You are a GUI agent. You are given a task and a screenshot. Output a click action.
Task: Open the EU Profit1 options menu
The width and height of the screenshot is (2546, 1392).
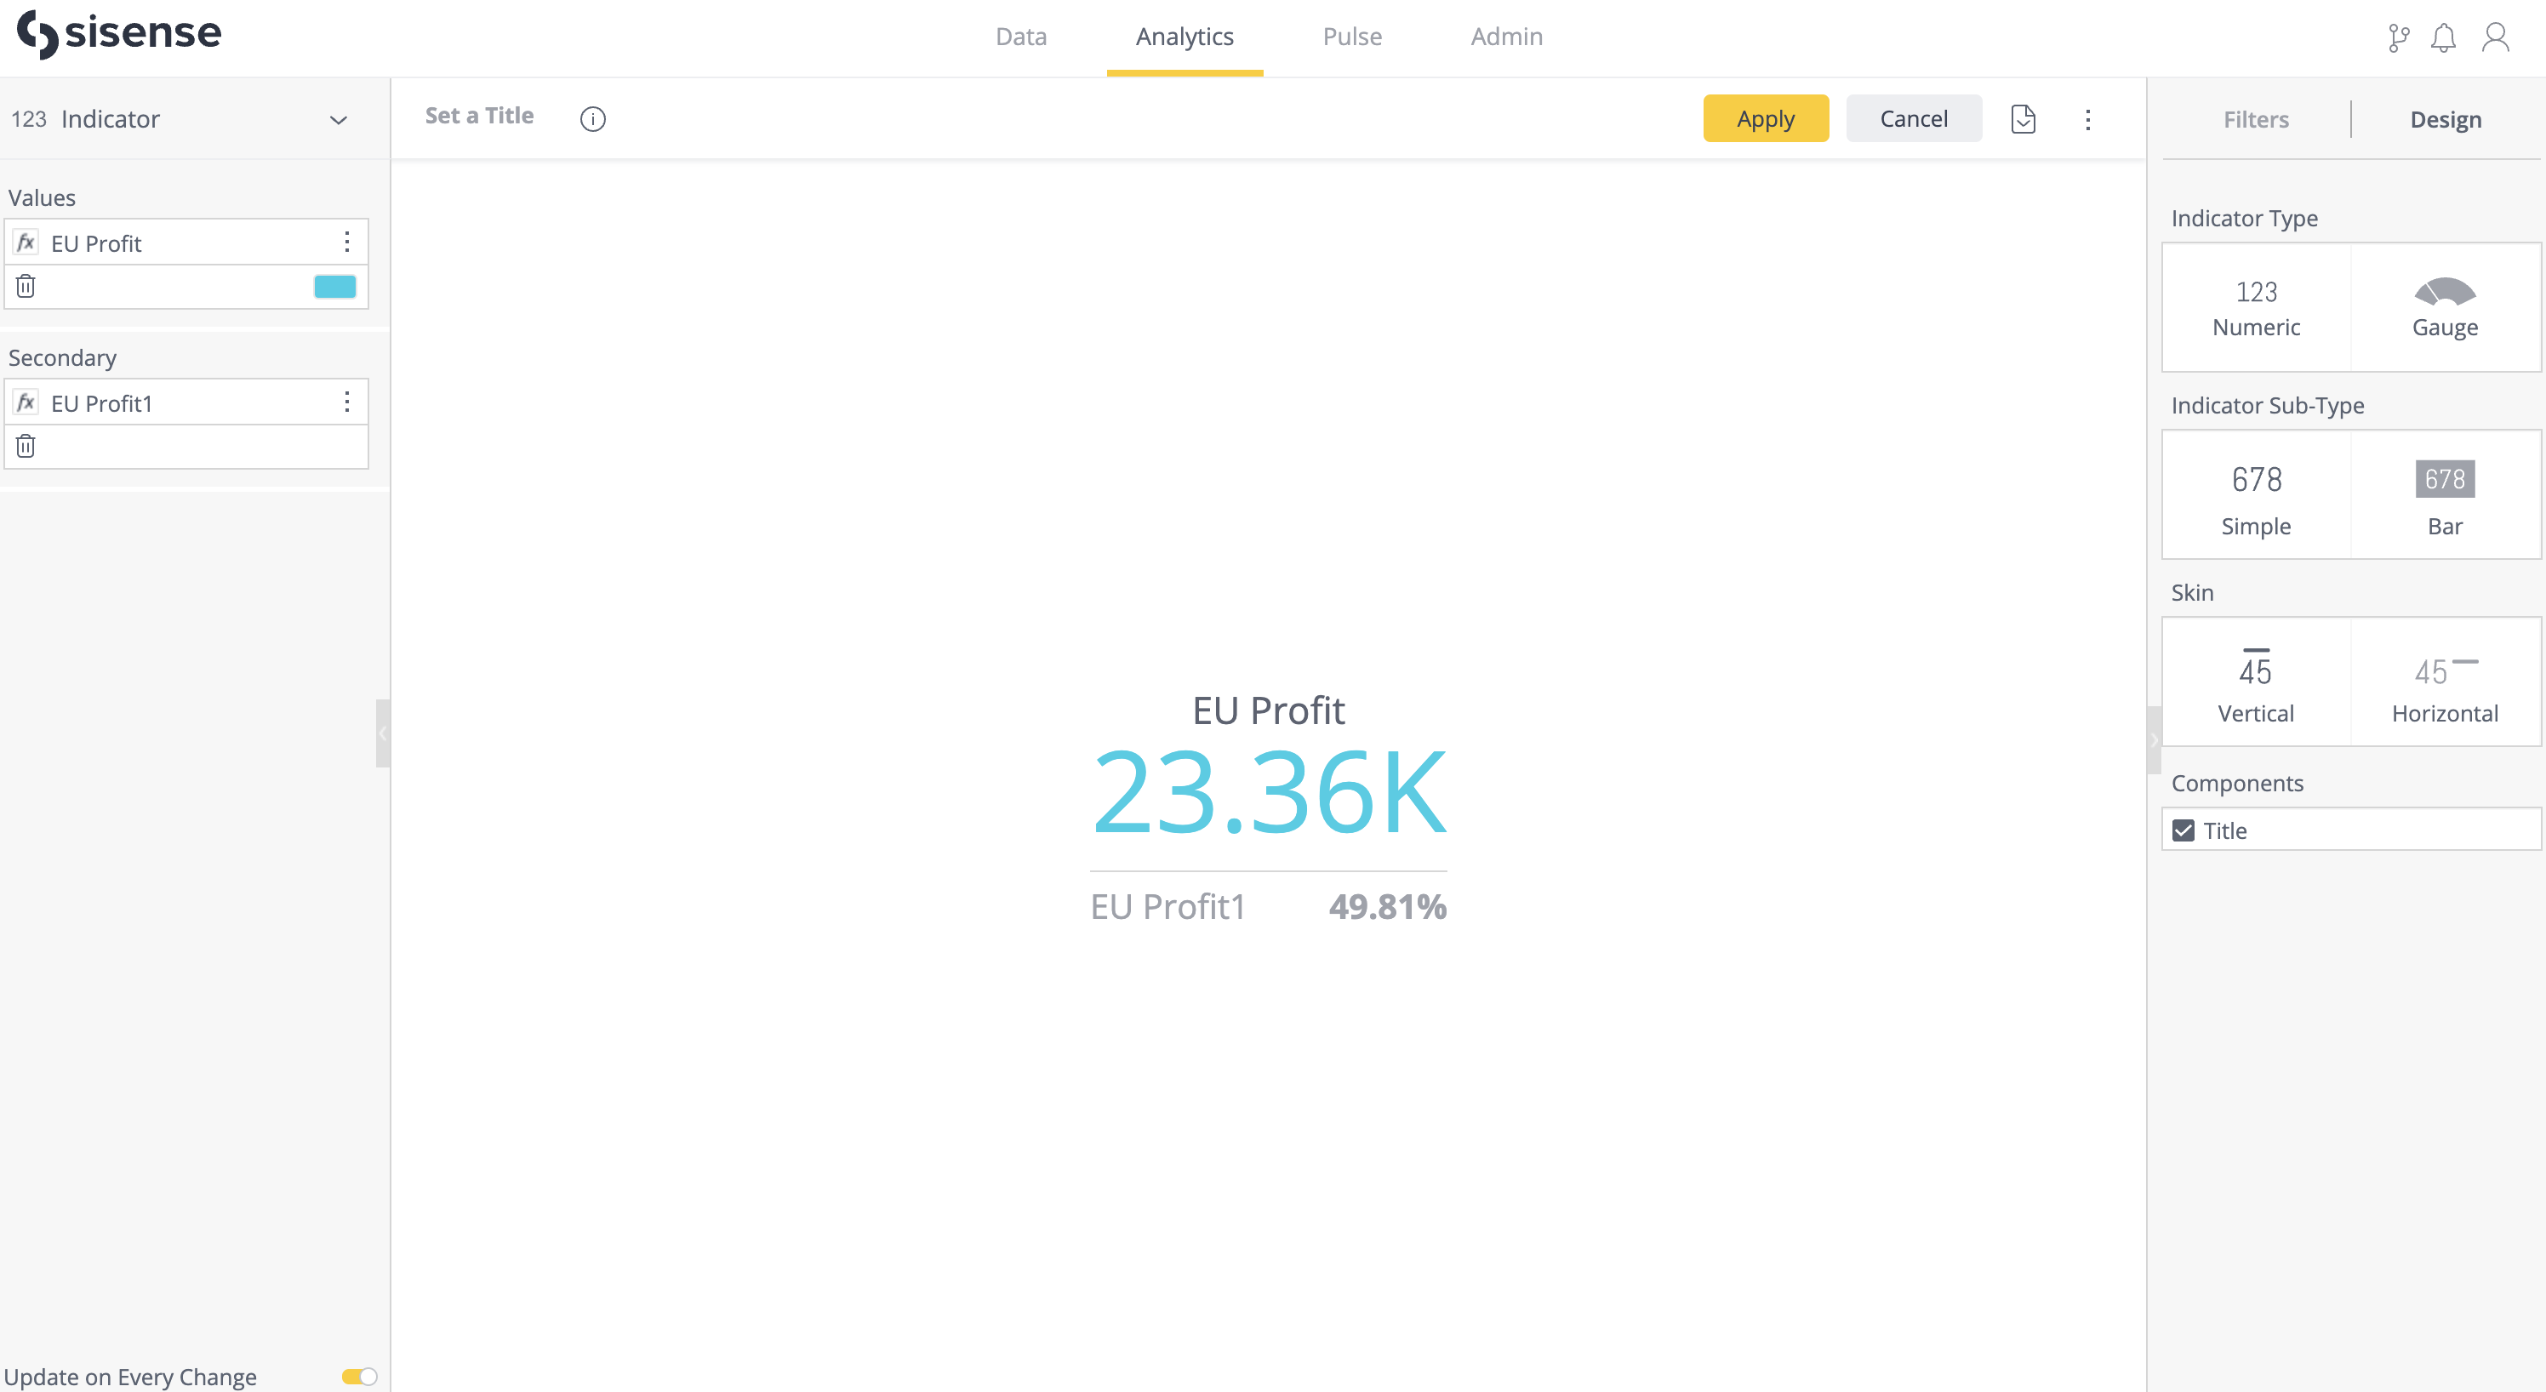pyautogui.click(x=347, y=402)
